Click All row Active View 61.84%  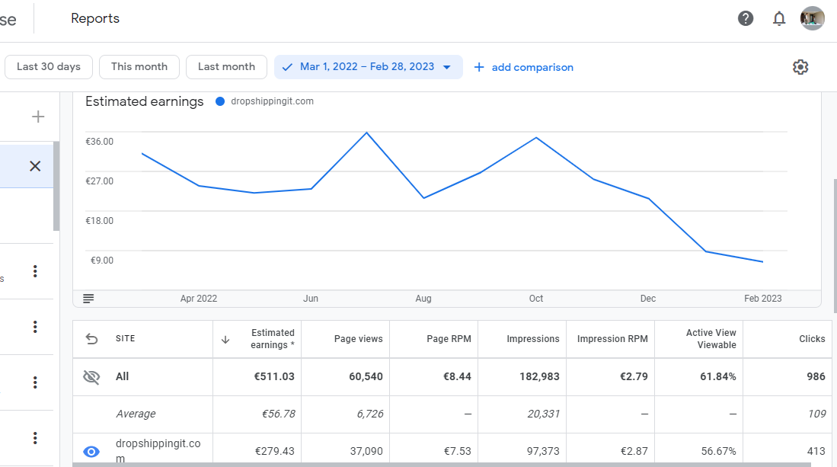718,376
